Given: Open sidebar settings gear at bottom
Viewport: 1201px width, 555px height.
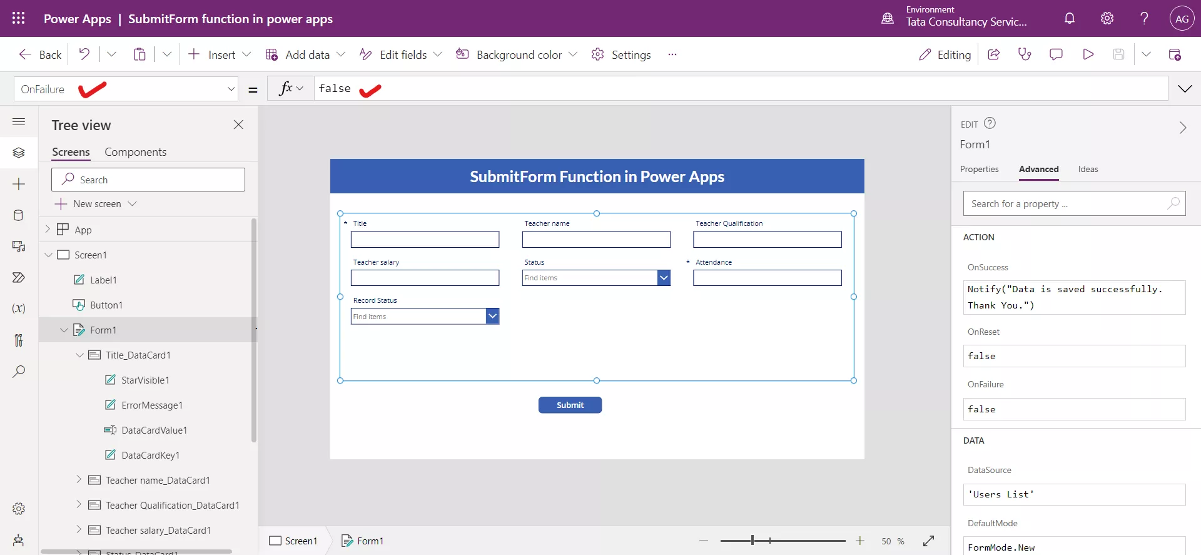Looking at the screenshot, I should pos(19,509).
